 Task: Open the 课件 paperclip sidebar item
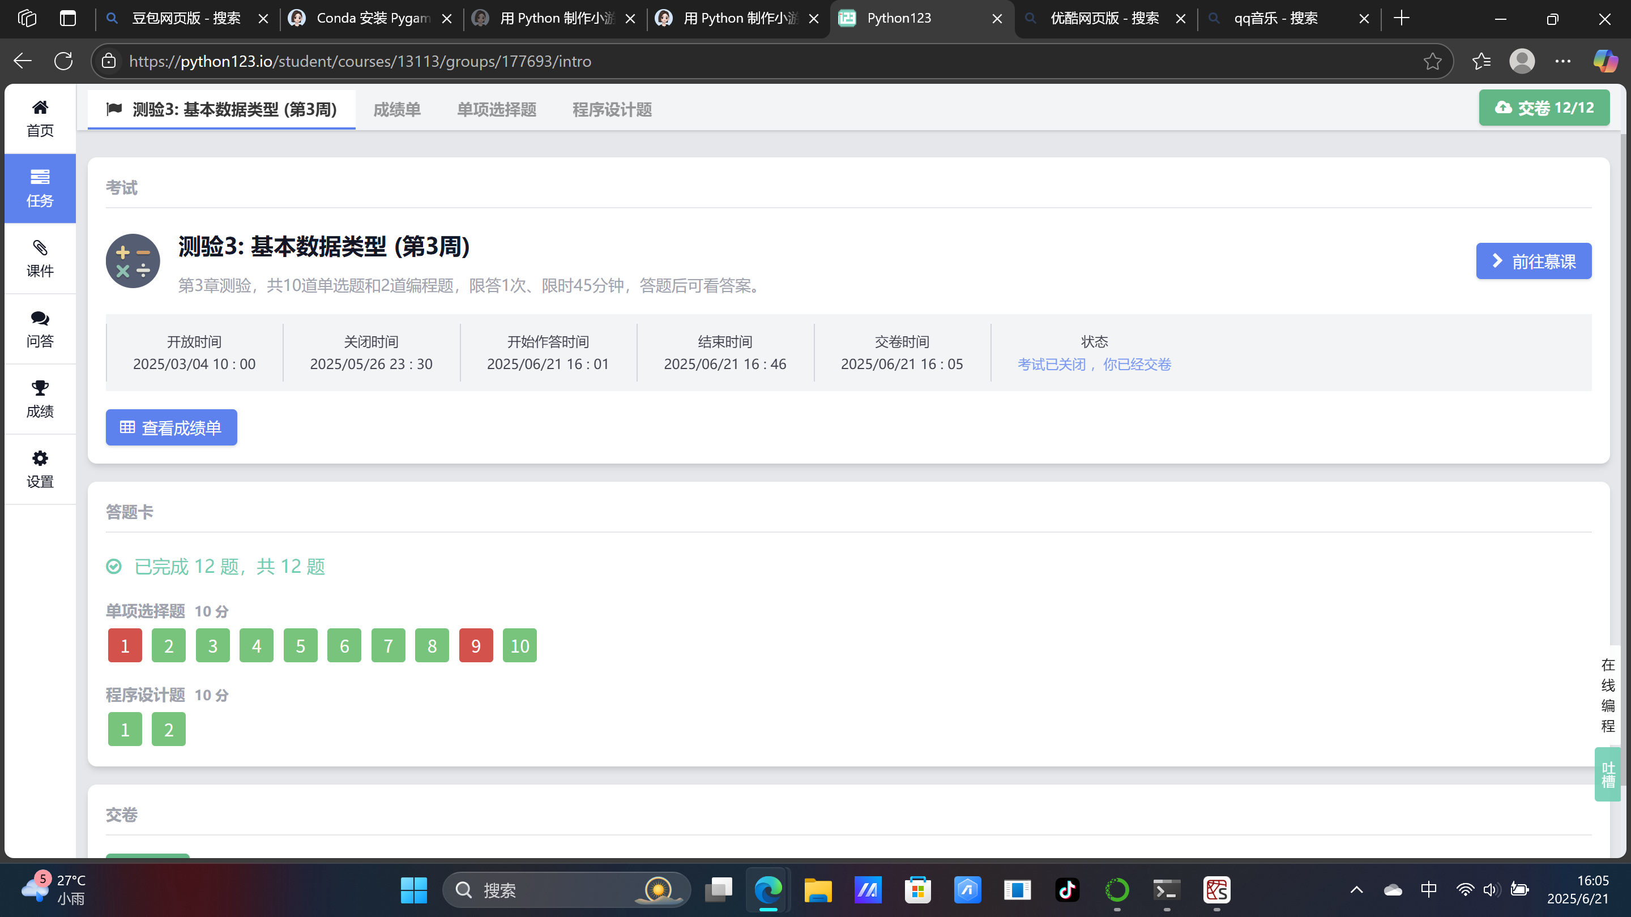(x=40, y=258)
